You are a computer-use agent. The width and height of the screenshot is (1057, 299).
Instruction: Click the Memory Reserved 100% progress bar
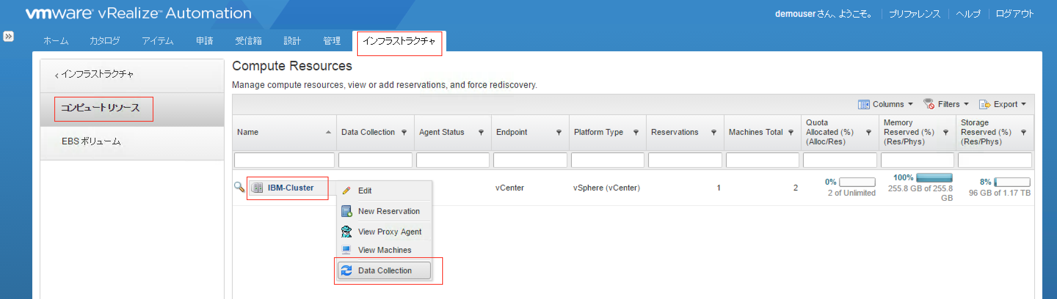934,177
